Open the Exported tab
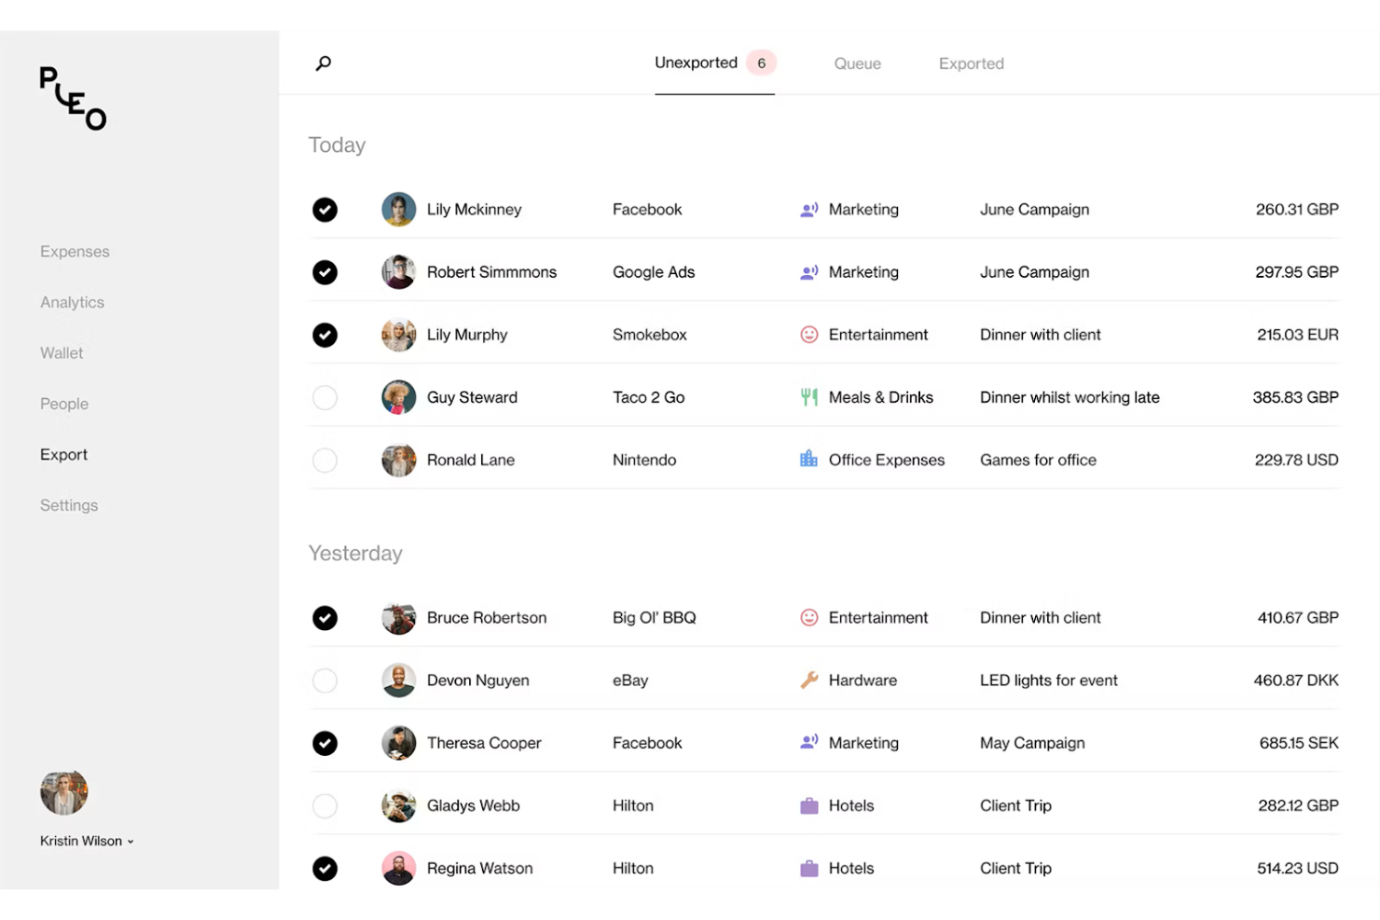Image resolution: width=1380 pixels, height=920 pixels. point(971,63)
